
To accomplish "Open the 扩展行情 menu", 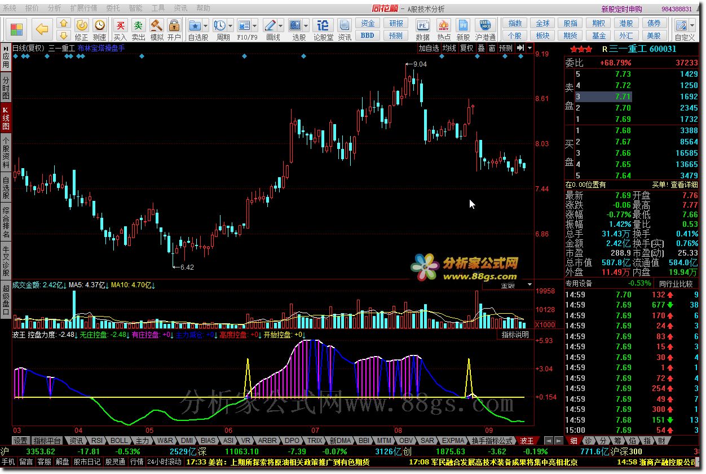I will coord(83,8).
